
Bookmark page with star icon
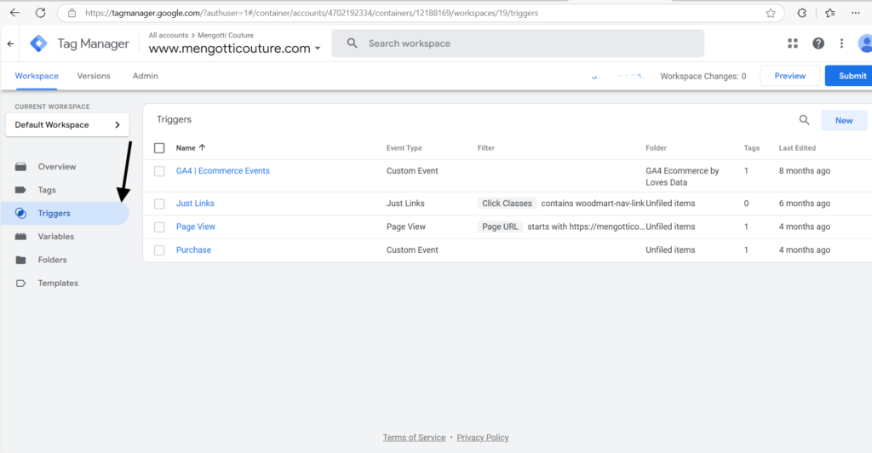click(770, 13)
